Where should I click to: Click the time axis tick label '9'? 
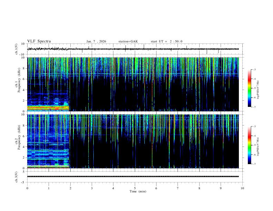tap(221, 188)
